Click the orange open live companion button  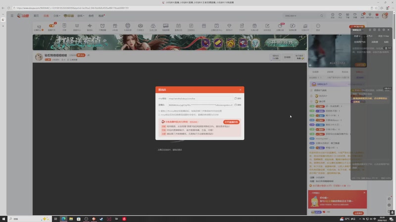click(x=231, y=122)
